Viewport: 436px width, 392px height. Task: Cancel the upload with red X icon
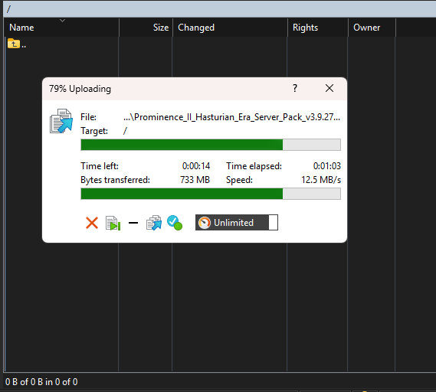pyautogui.click(x=92, y=223)
